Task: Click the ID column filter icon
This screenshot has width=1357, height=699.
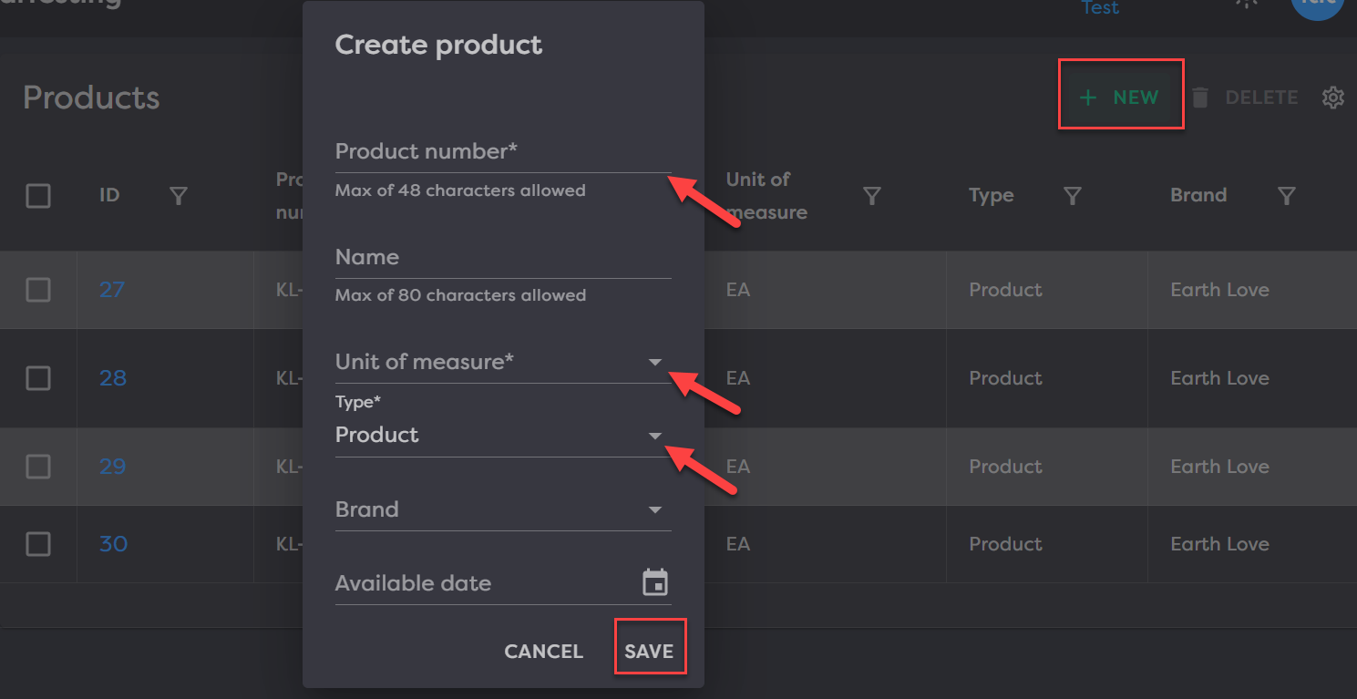Action: (179, 196)
